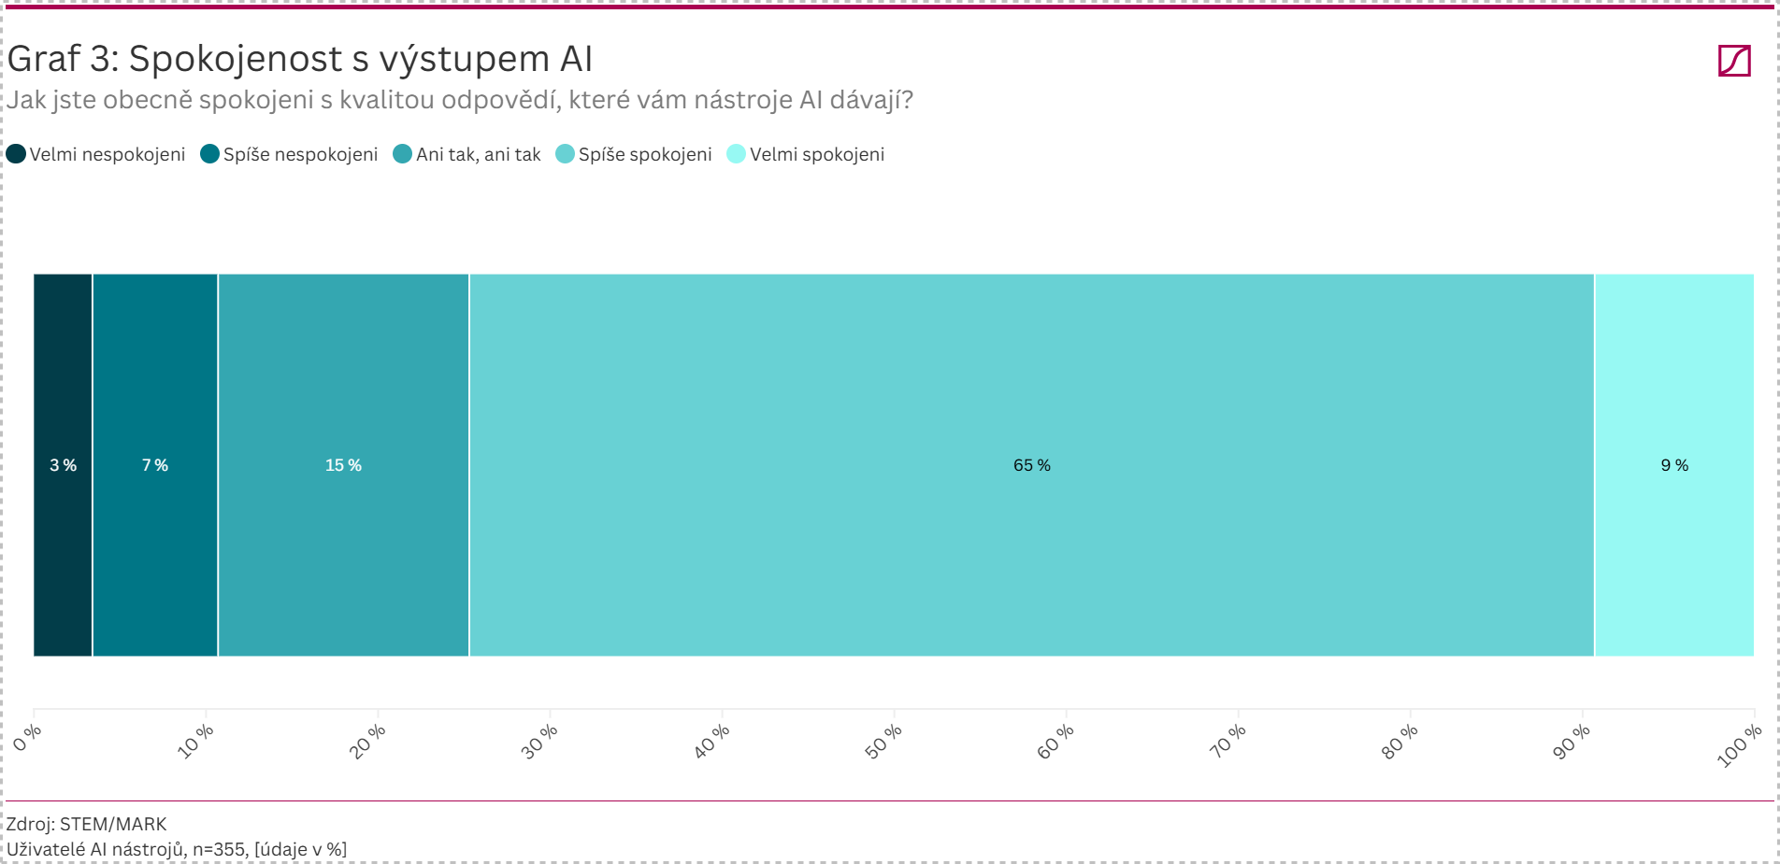
Task: Click the Velmi spokojeni legend dot
Action: pyautogui.click(x=736, y=154)
